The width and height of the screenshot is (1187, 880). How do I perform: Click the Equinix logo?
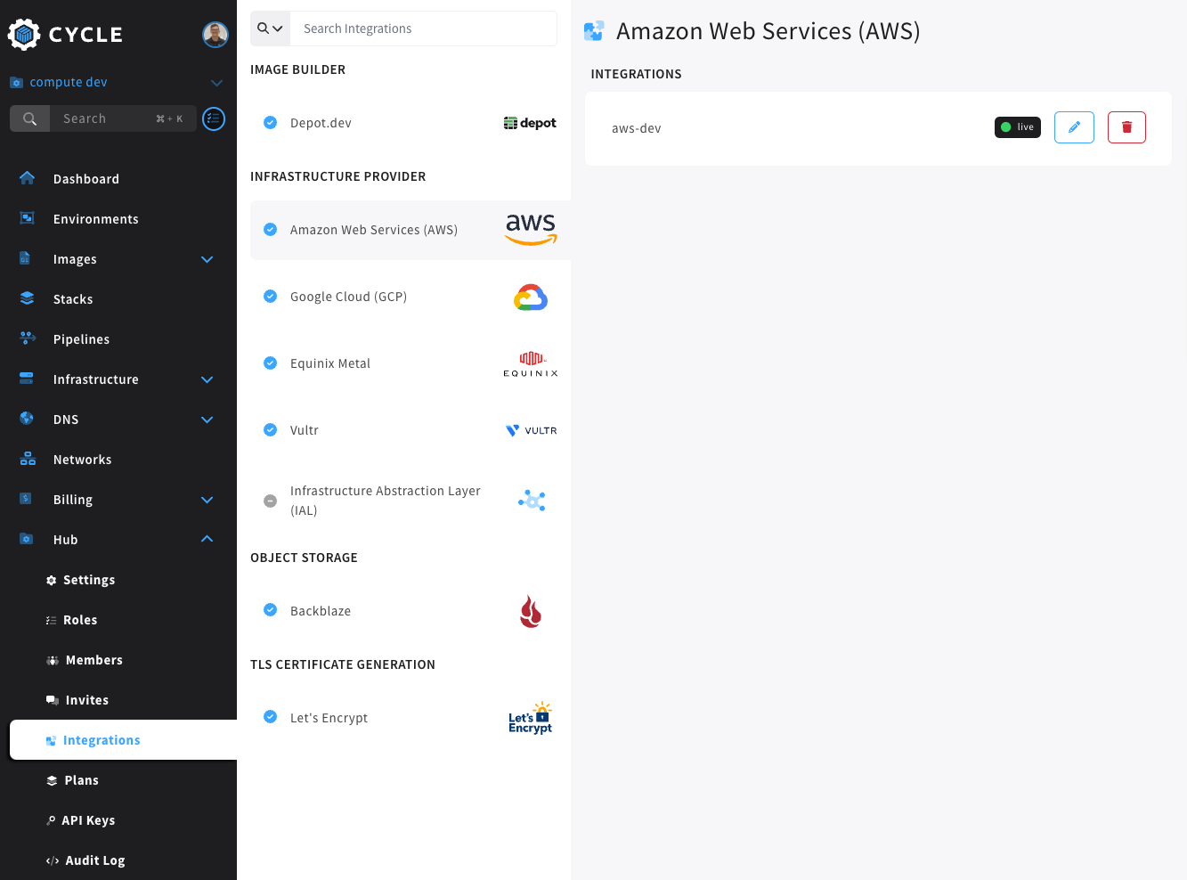coord(531,363)
